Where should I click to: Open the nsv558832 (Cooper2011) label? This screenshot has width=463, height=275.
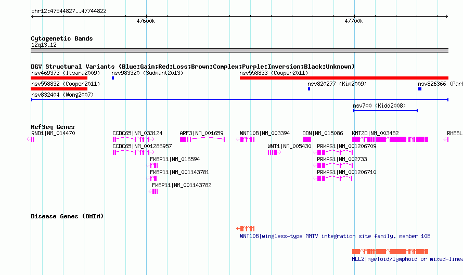66,84
